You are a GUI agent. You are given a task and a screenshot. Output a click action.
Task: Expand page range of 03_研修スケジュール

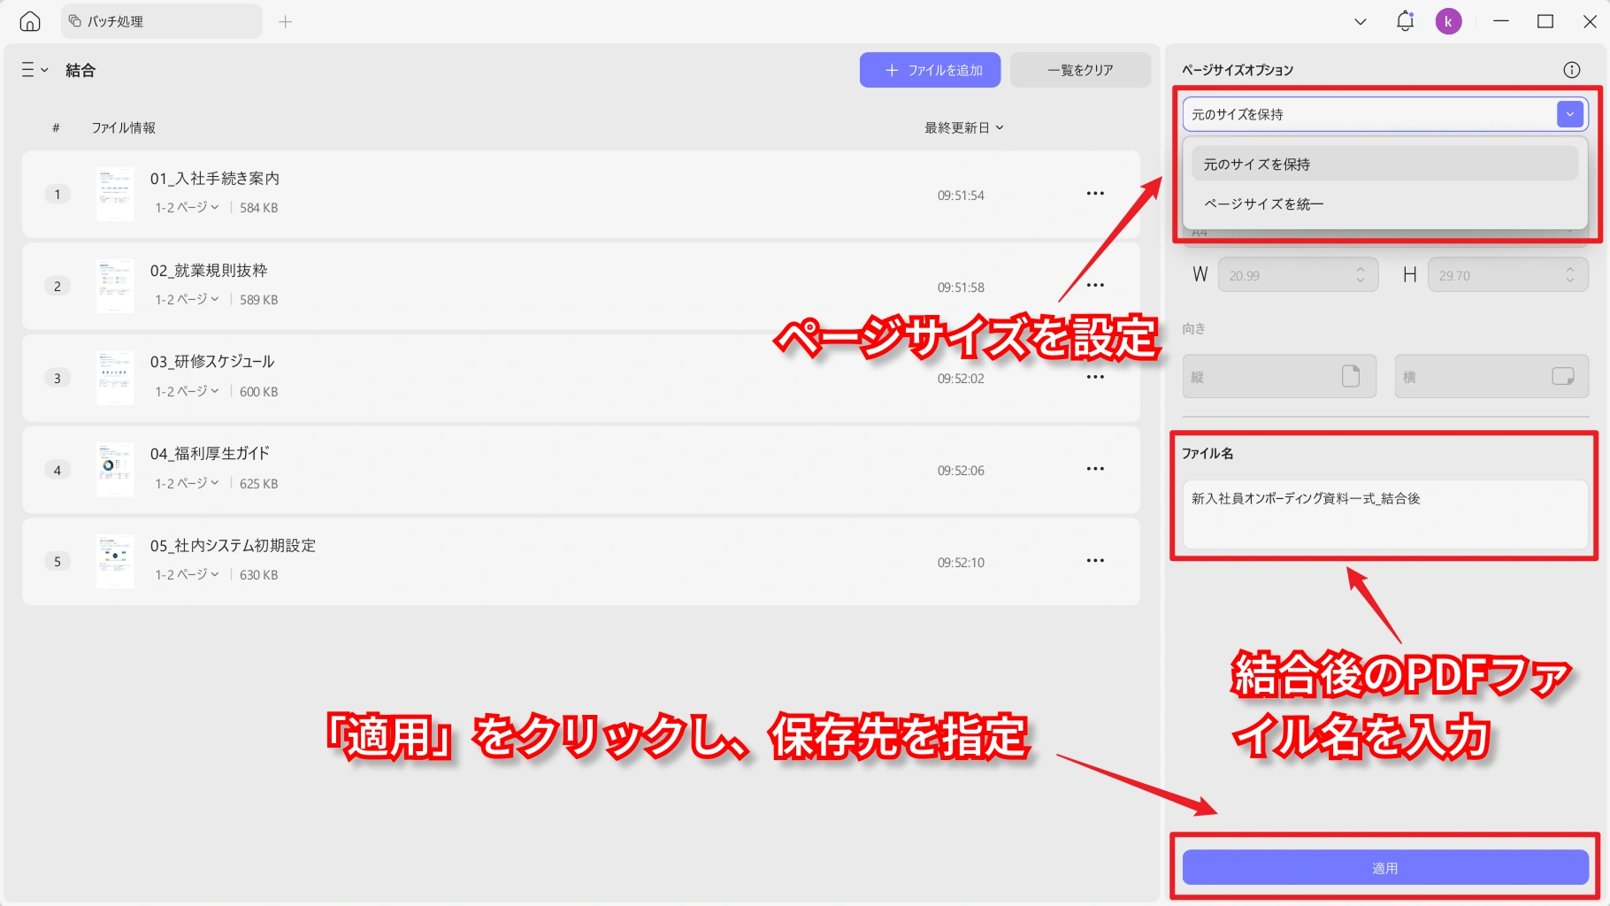point(187,391)
